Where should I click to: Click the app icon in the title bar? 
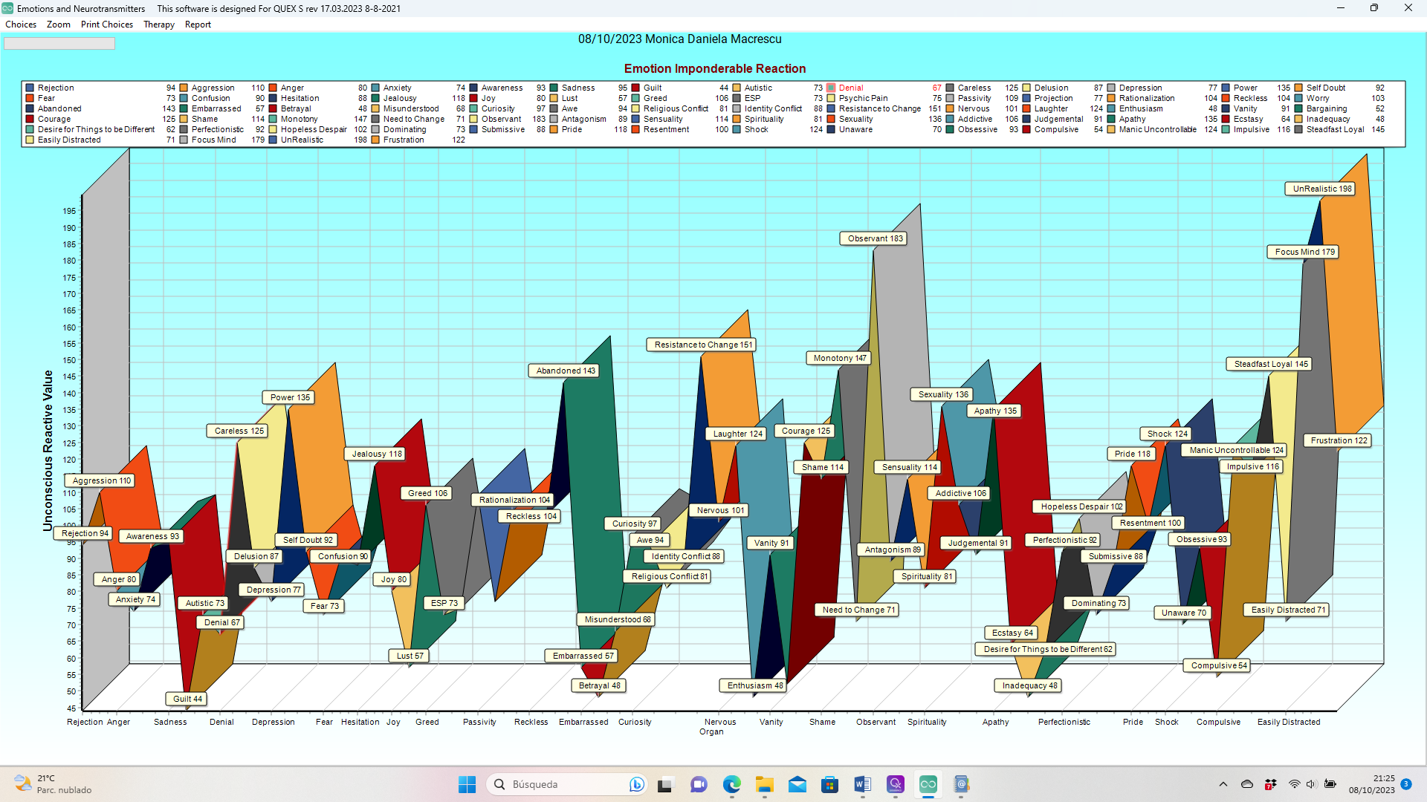pos(7,8)
